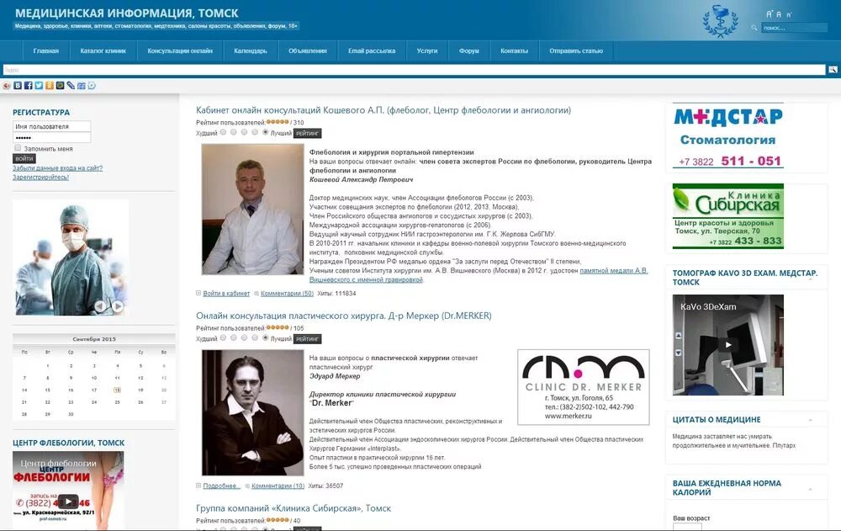This screenshot has height=531, width=841.
Task: Open Забыли данные входа на сайт link
Action: coord(57,168)
